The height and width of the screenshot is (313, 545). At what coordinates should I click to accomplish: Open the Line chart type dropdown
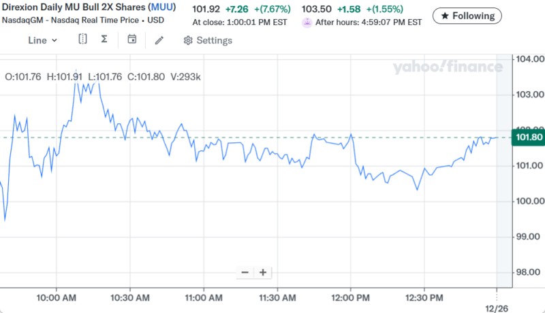(x=43, y=40)
